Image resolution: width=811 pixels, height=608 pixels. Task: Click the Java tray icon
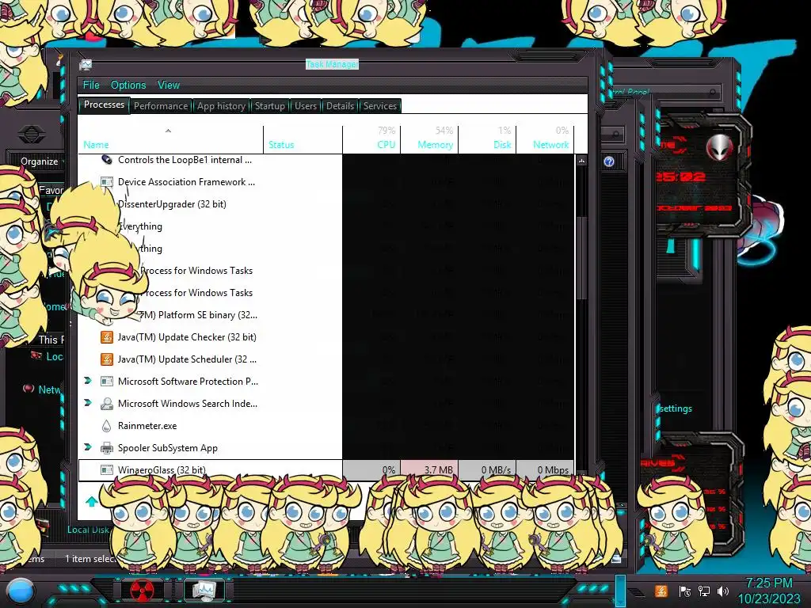point(661,591)
